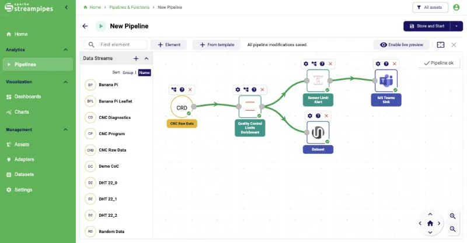
Task: Delete the CNC Raw Data node
Action: tap(190, 90)
